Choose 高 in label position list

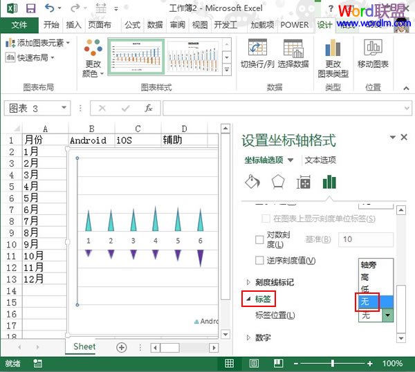[376, 277]
